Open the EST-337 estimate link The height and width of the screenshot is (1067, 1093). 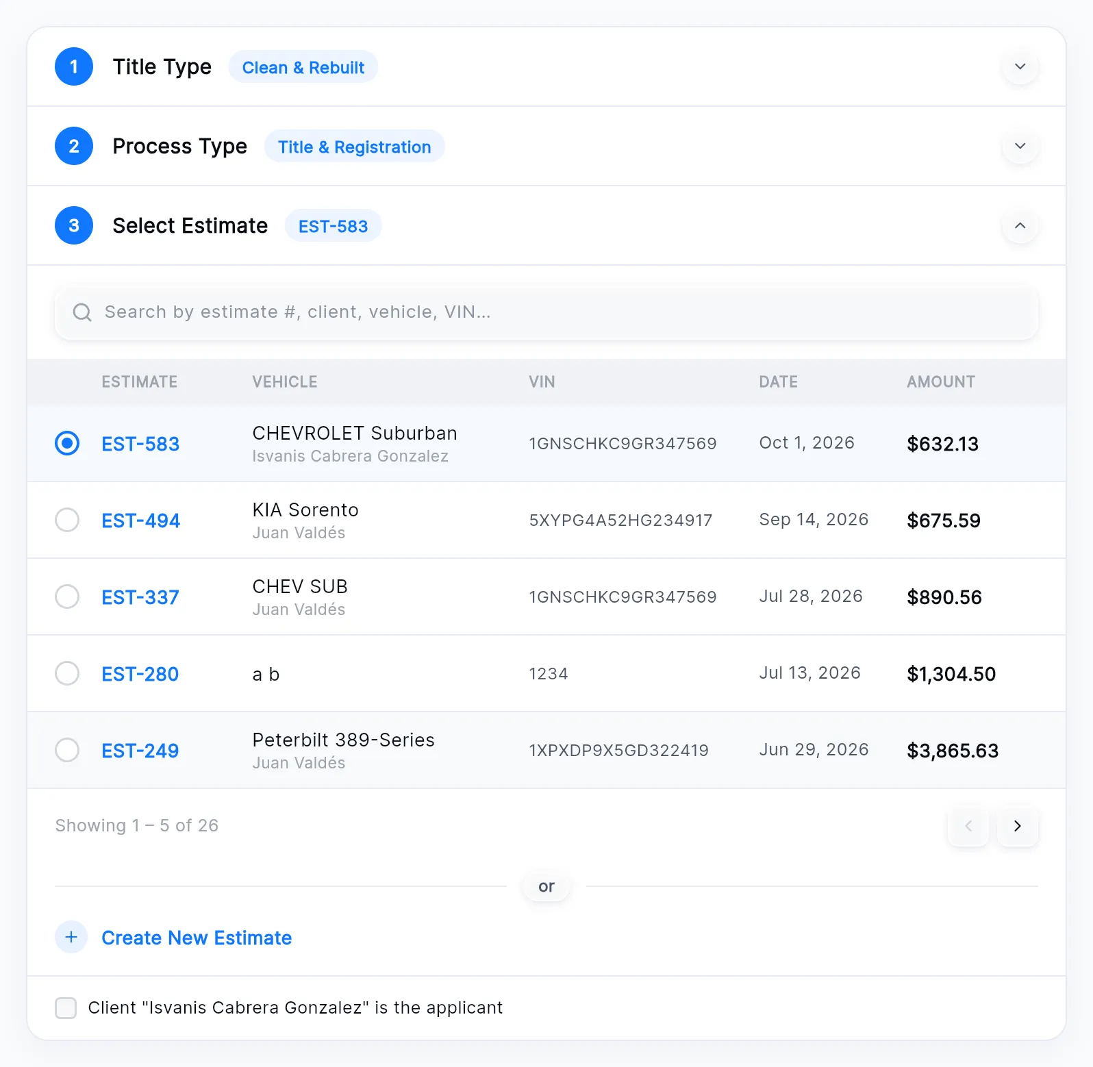click(x=140, y=597)
